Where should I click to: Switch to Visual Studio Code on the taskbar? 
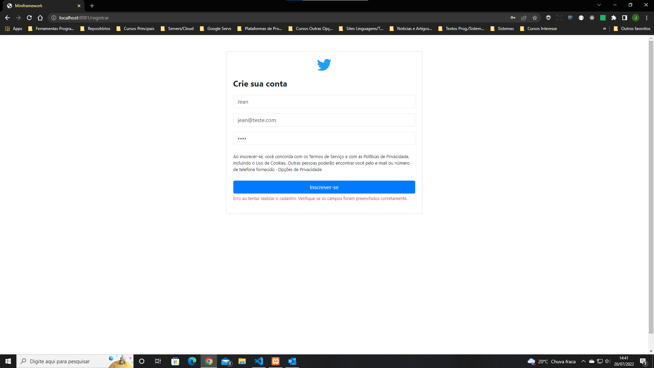point(259,361)
